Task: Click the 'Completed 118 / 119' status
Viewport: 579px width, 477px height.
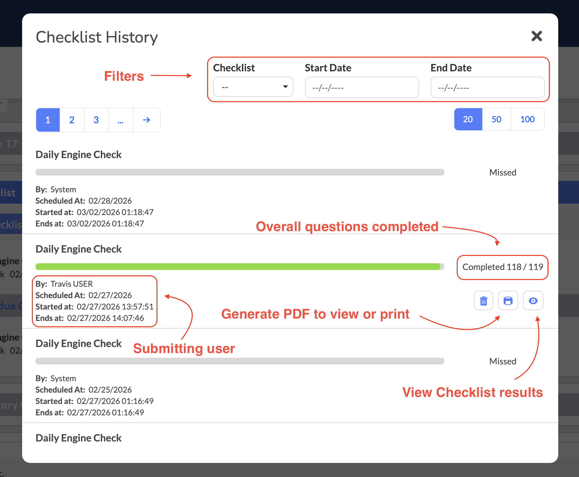Action: 503,267
